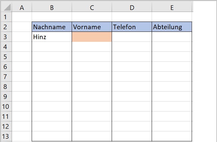
Task: Select row 3 header
Action: 6,37
